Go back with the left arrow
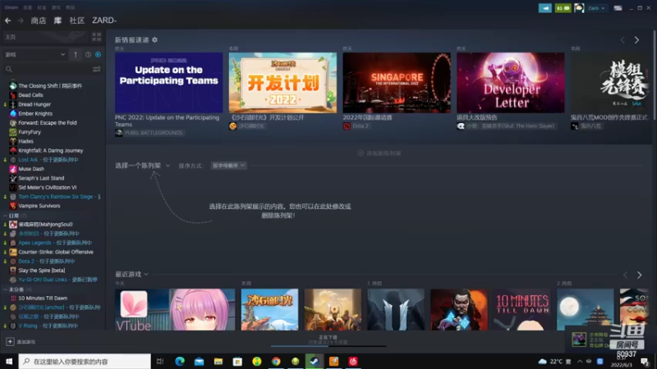657x369 pixels. (x=8, y=20)
